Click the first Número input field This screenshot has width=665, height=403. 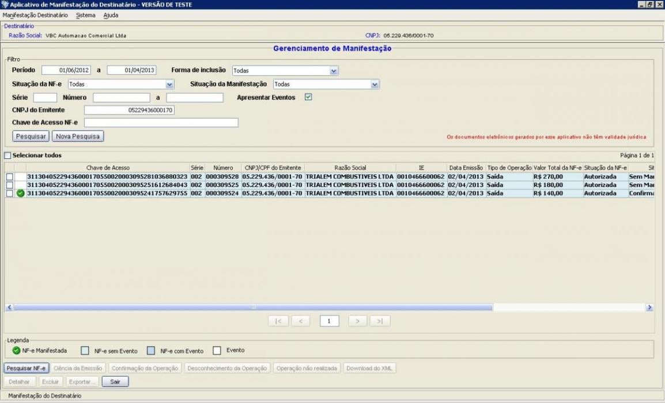coord(121,97)
